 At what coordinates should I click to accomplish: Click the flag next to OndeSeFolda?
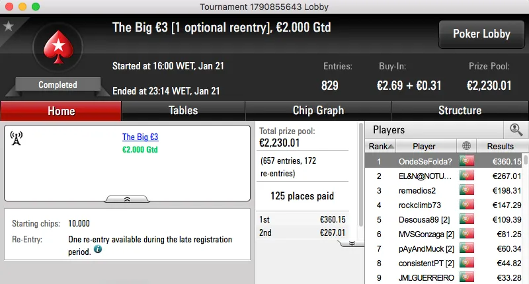point(467,160)
